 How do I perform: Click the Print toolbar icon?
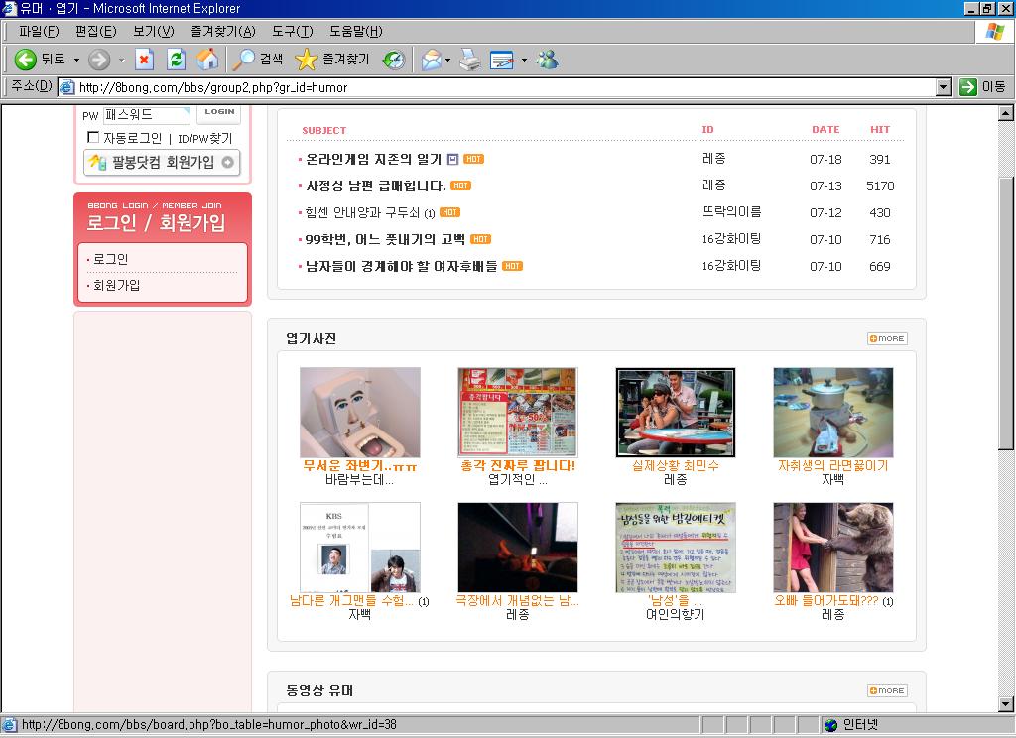pyautogui.click(x=469, y=60)
